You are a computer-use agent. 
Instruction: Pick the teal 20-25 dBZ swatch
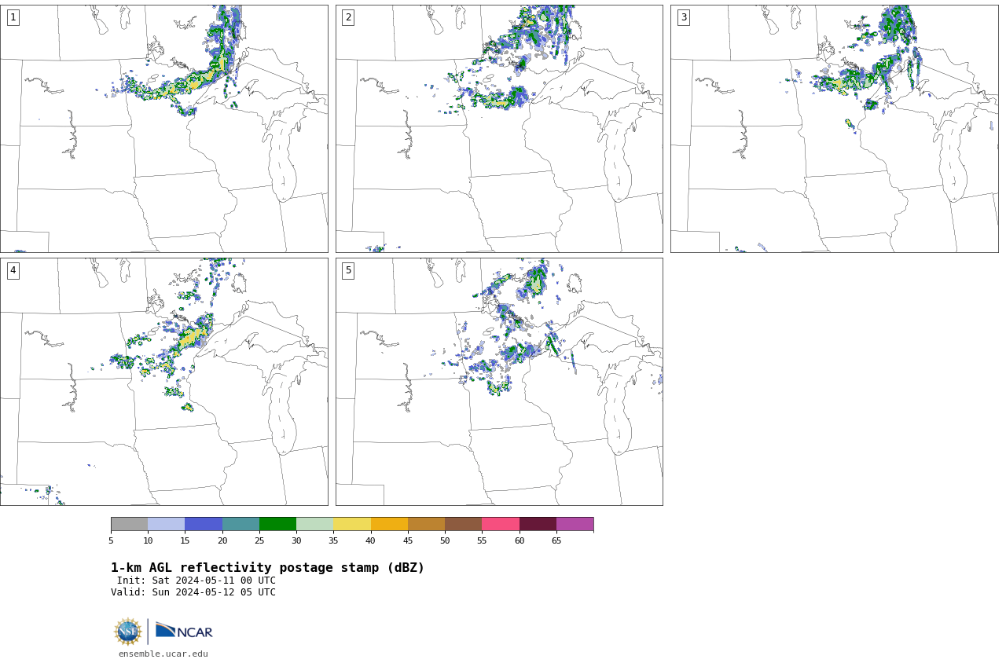point(240,524)
